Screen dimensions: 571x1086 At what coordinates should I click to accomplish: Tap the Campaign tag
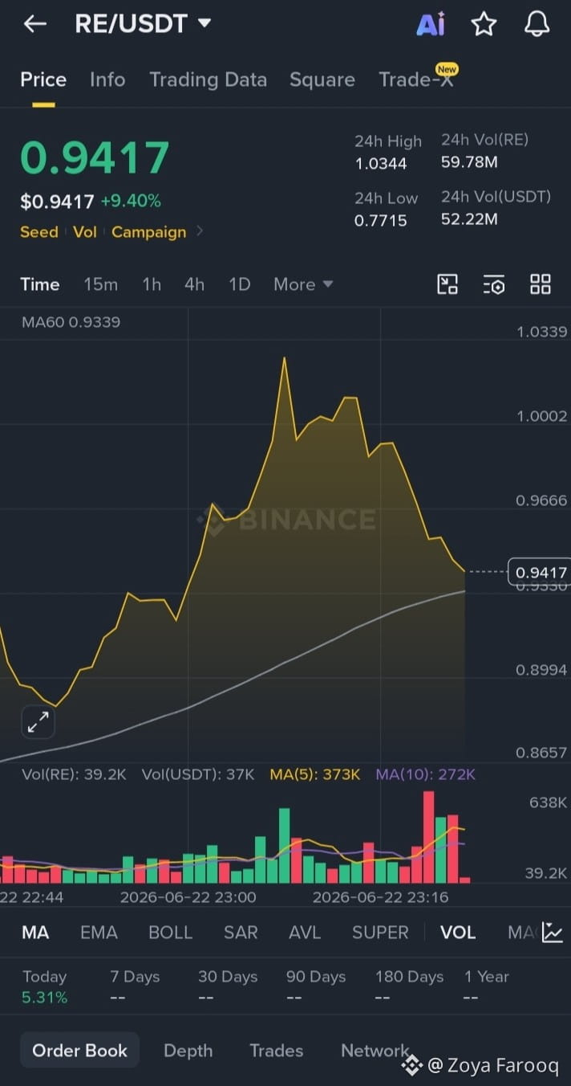148,232
